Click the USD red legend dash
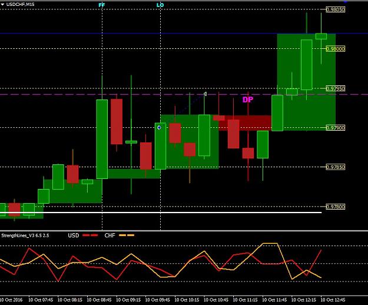 (90, 236)
